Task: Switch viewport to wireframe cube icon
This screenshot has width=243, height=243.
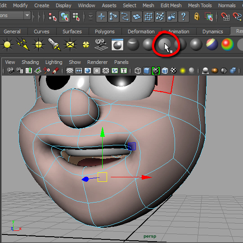Action: [x=138, y=71]
